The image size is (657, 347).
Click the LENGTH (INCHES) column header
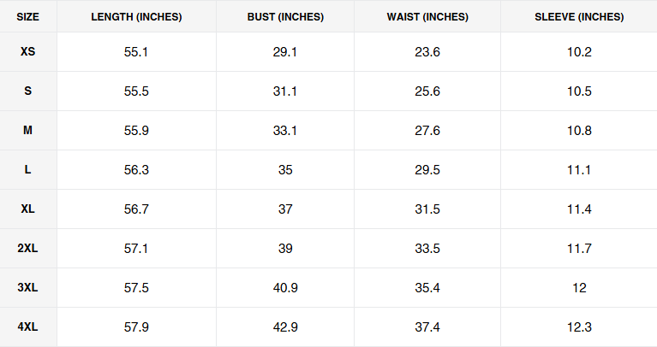click(x=136, y=17)
